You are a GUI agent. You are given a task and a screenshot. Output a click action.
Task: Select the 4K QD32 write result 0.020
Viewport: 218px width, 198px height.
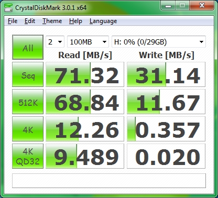pyautogui.click(x=166, y=156)
